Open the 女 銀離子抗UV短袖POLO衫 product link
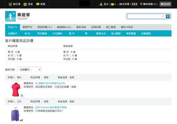 click(50, 83)
